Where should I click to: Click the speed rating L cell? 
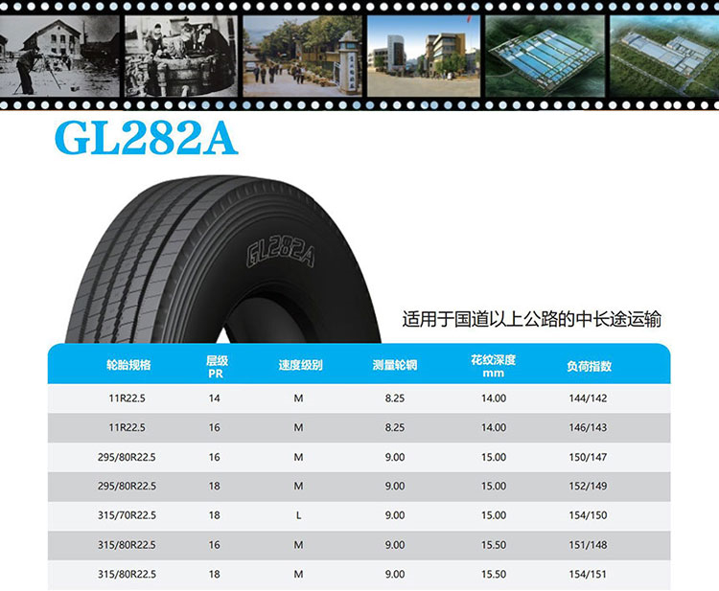pyautogui.click(x=299, y=515)
